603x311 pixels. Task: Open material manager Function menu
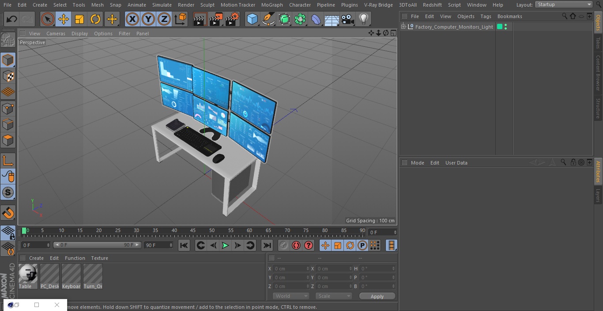(75, 258)
